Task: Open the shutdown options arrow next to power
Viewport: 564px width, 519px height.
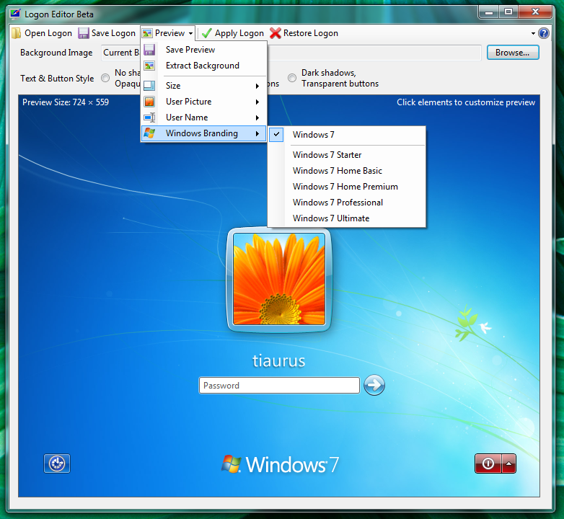Action: (x=508, y=463)
